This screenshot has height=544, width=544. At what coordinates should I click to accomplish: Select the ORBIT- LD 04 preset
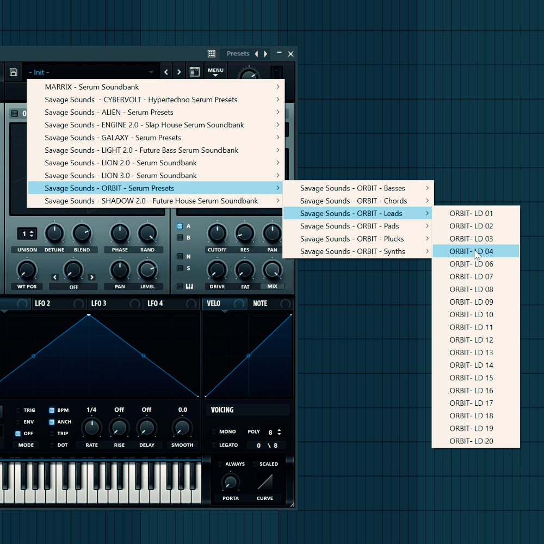tap(471, 251)
